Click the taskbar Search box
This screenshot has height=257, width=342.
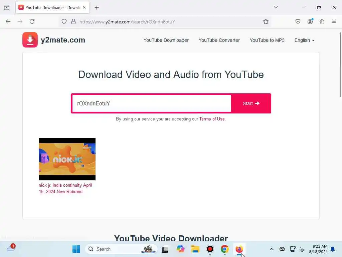(121, 249)
